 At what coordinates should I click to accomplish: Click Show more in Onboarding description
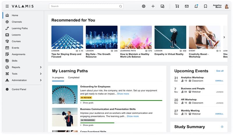pyautogui.click(x=123, y=94)
